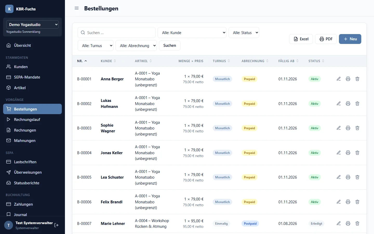Edit order B-00002 for Lukas Hofmann
The height and width of the screenshot is (234, 374).
[x=339, y=103]
